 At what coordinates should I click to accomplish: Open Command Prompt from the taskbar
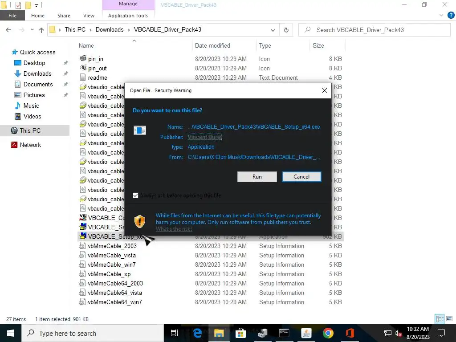coord(284,333)
